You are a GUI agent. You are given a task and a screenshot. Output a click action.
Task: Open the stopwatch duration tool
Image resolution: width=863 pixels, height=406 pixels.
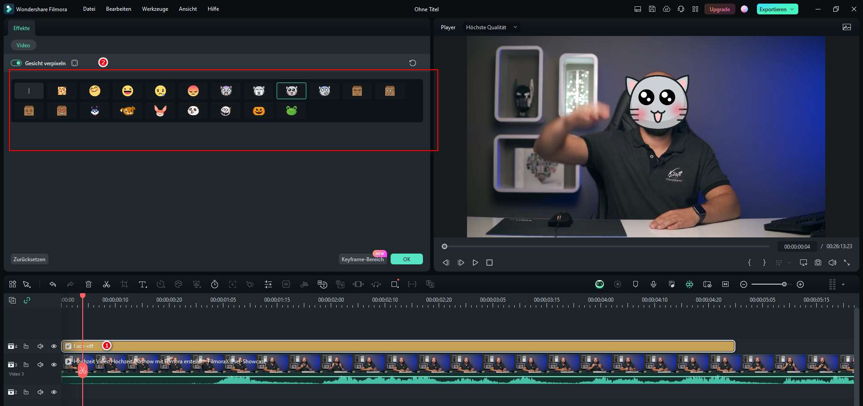point(214,284)
